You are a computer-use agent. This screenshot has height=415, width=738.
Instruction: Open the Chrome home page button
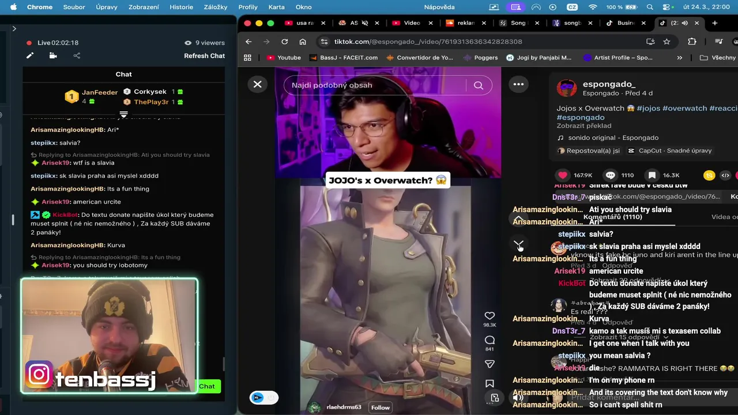(303, 41)
